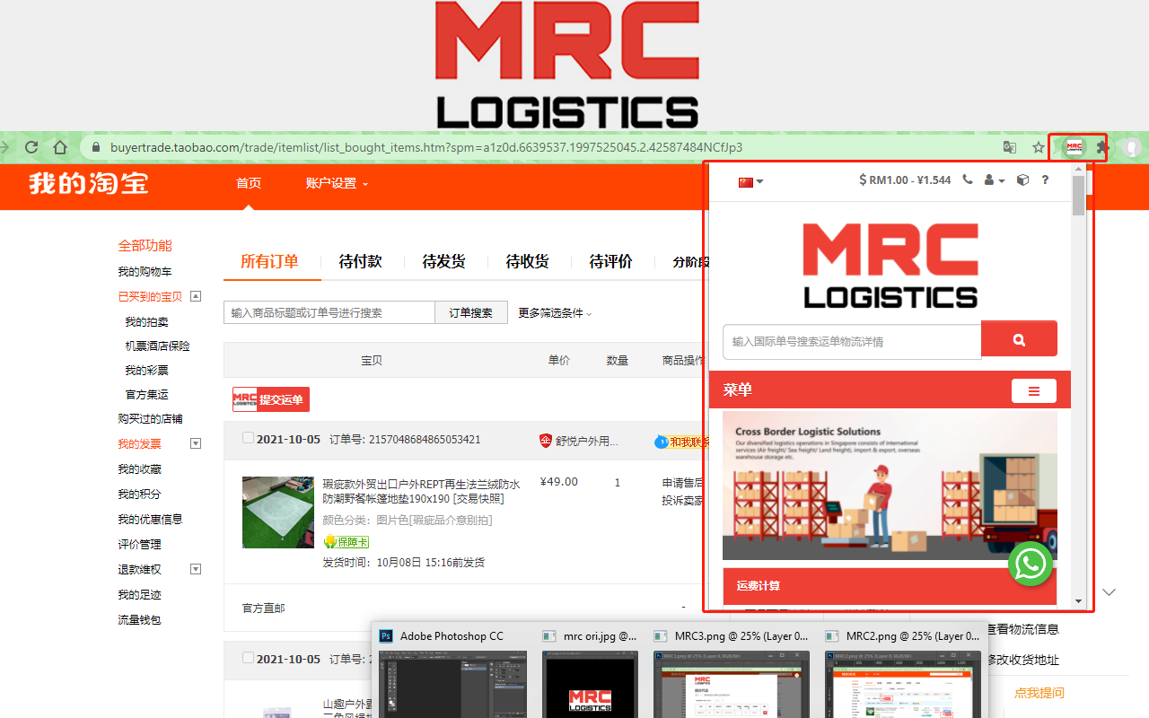
Task: Select the China flag language dropdown
Action: click(x=750, y=181)
